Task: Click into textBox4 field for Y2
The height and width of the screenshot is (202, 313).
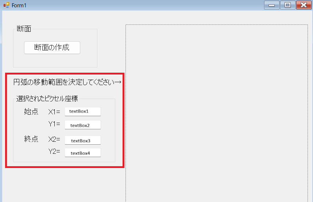Action: (82, 153)
